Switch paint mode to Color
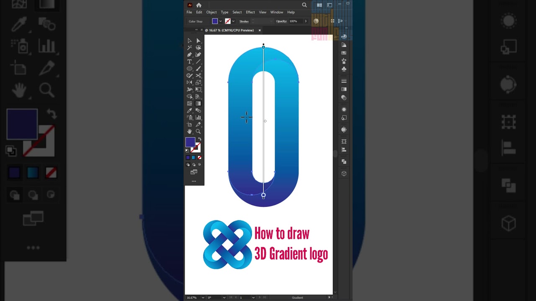 tap(188, 158)
